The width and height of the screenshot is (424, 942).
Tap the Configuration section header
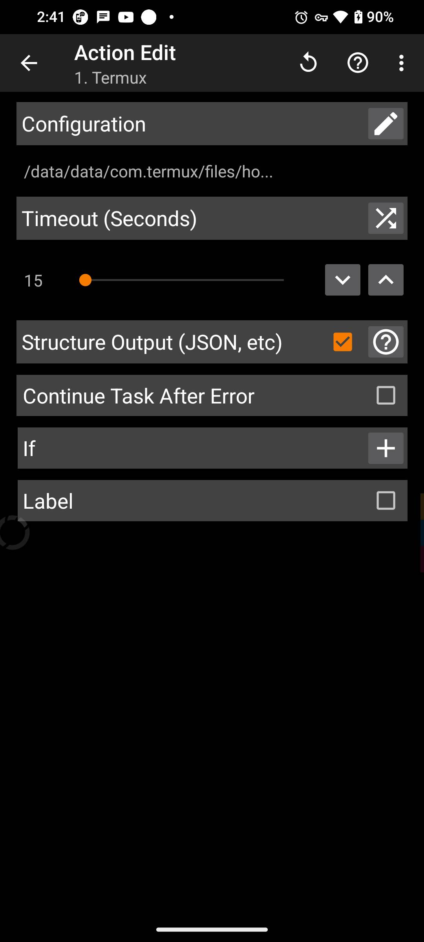pyautogui.click(x=84, y=124)
